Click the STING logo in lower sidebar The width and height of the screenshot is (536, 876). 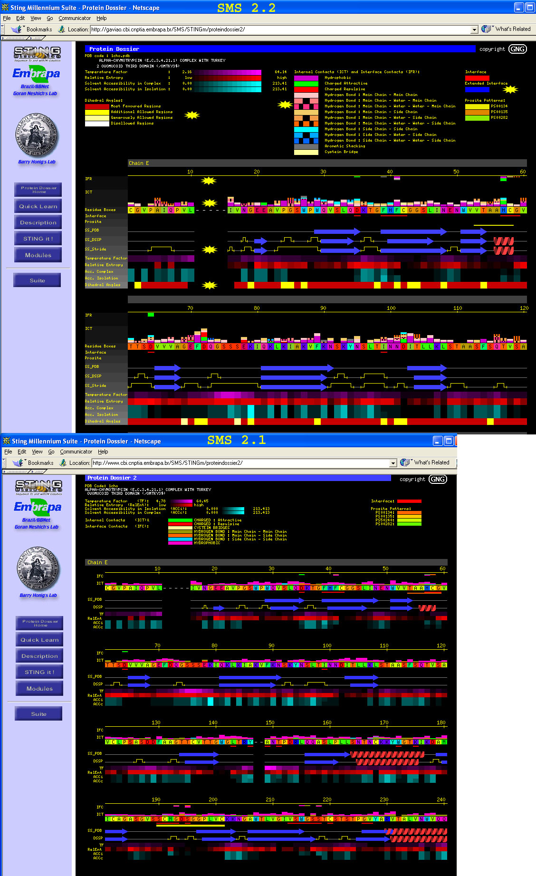(38, 487)
